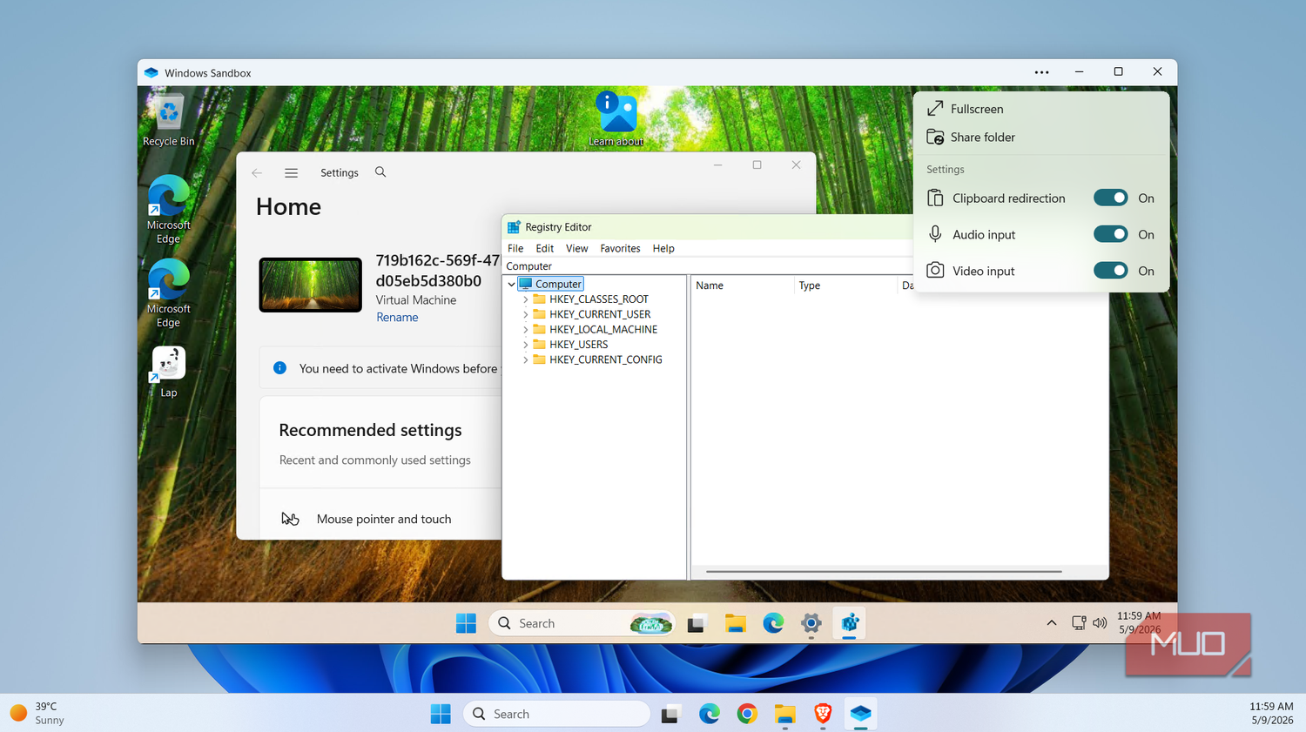1306x732 pixels.
Task: Open Mouse pointer and touch setting
Action: (x=380, y=519)
